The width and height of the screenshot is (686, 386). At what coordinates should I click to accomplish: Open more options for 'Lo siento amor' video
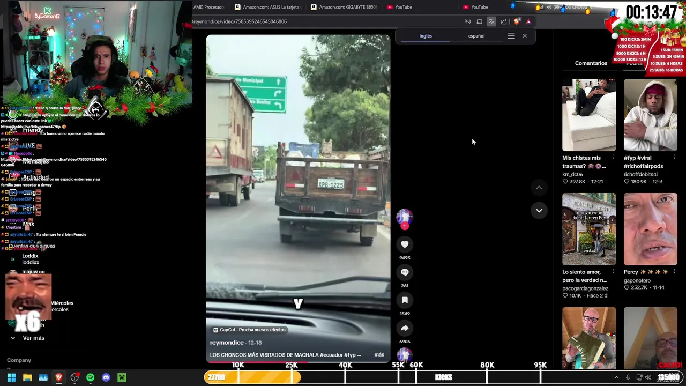[x=613, y=272]
